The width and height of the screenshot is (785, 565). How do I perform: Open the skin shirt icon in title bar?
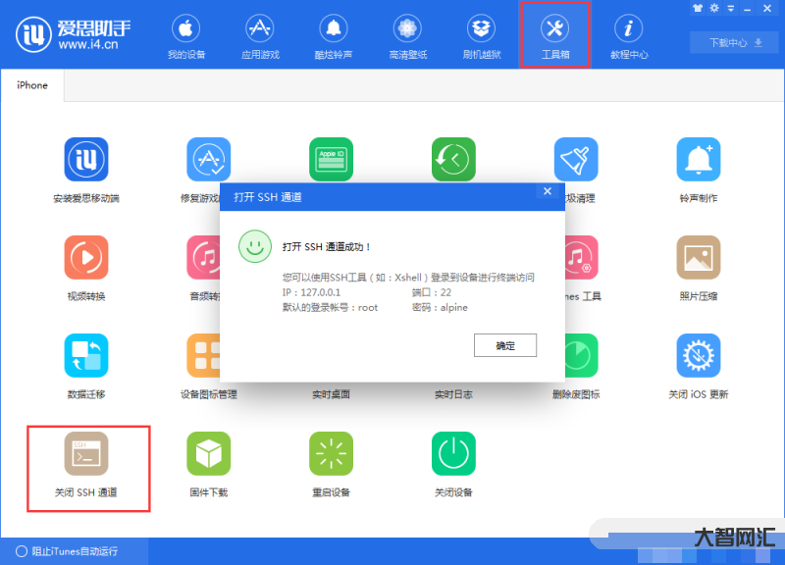698,8
